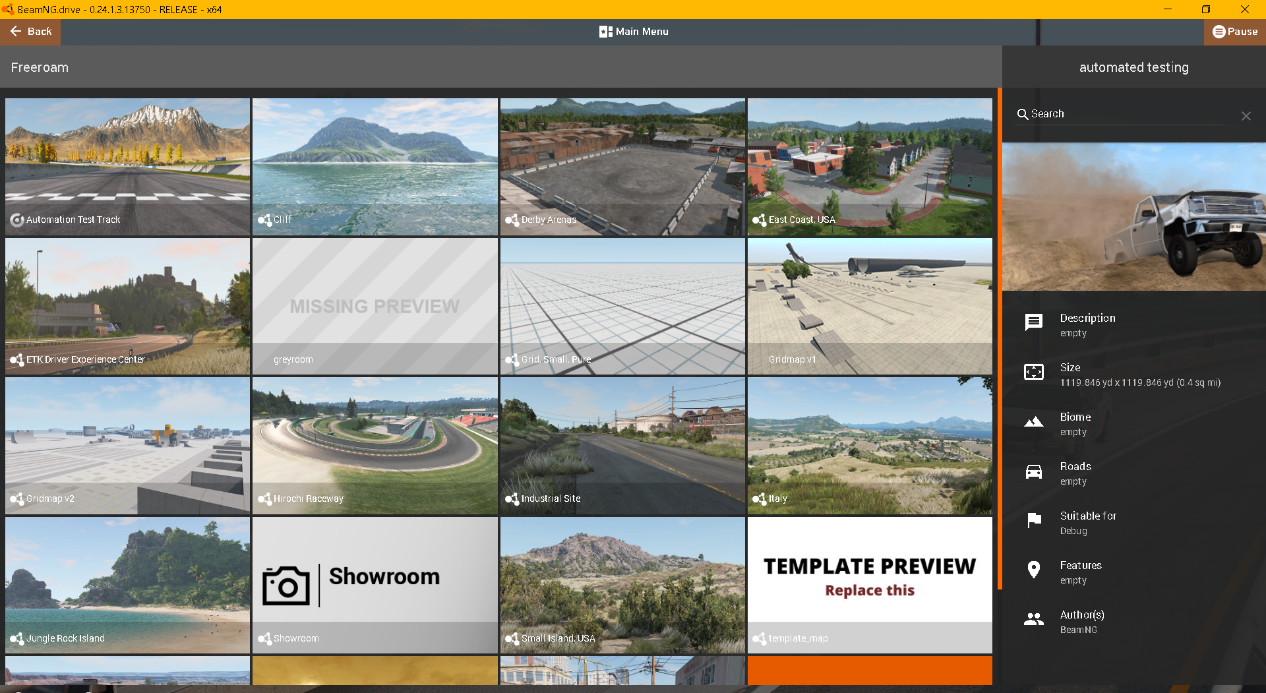Viewport: 1266px width, 693px height.
Task: Click the spawn-points icon on template_map
Action: (x=760, y=638)
